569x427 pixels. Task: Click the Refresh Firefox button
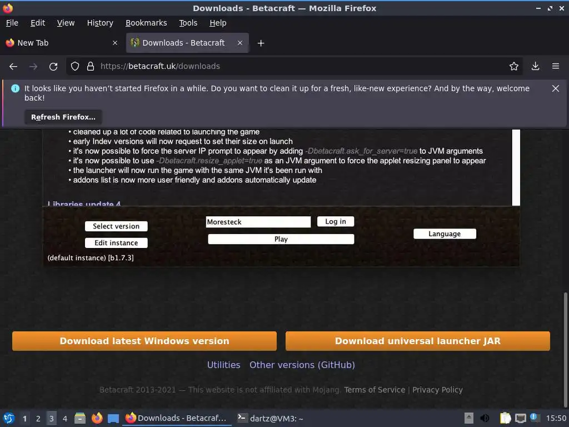pyautogui.click(x=63, y=117)
